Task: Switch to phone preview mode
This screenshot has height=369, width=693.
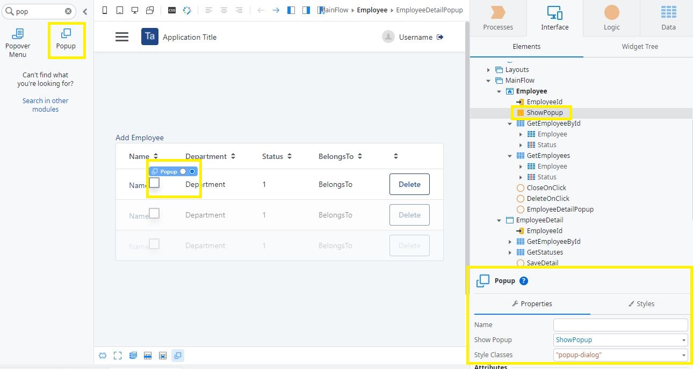Action: click(104, 10)
